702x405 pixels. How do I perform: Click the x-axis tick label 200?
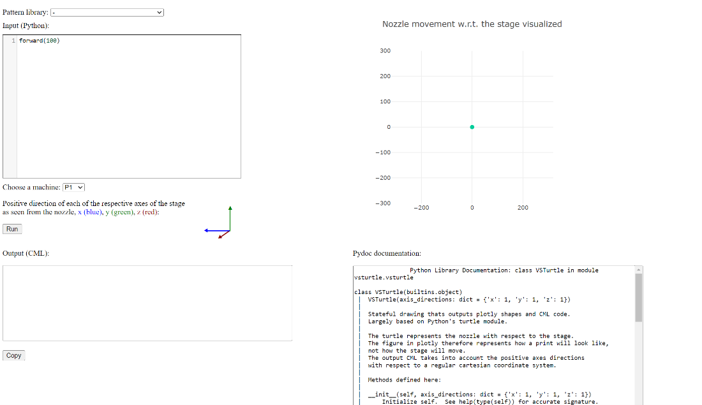(x=523, y=208)
